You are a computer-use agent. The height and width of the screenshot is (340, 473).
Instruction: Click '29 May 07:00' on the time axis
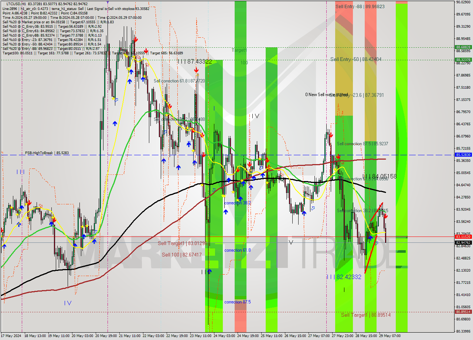[x=389, y=336]
